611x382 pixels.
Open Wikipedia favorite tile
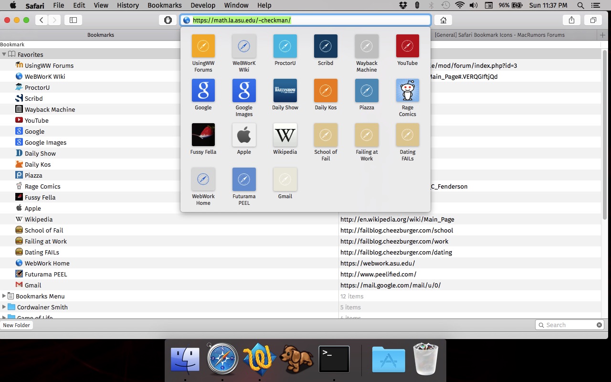click(x=285, y=135)
